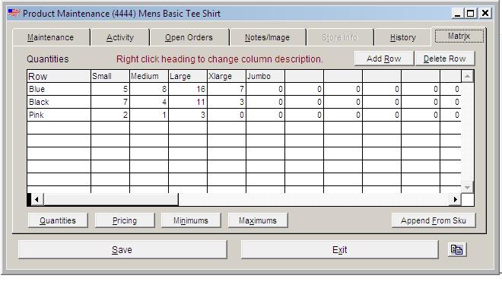The image size is (502, 285).
Task: Click the Medium column heading
Action: click(x=149, y=76)
